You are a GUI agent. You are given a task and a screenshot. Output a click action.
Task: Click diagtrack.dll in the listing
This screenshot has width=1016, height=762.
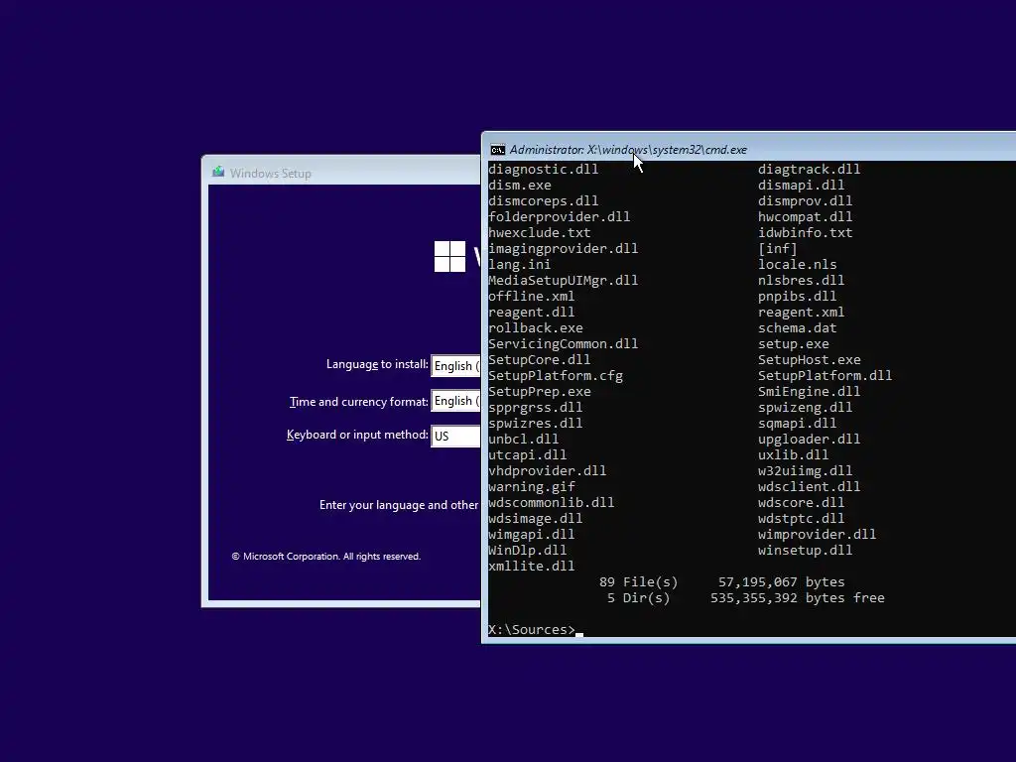[x=809, y=169]
